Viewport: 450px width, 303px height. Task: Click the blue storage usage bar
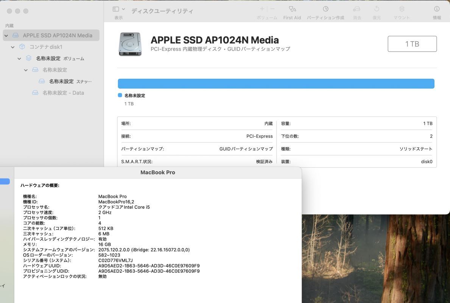pos(276,83)
